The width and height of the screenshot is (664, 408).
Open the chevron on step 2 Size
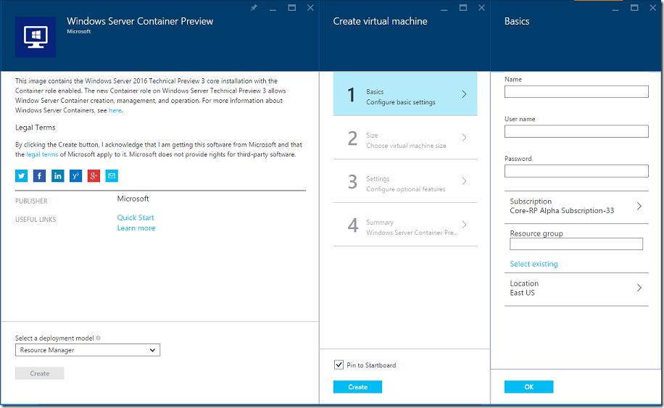pos(464,138)
